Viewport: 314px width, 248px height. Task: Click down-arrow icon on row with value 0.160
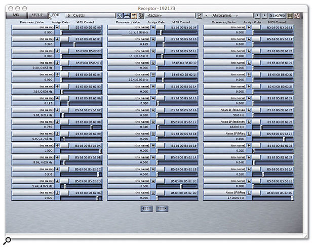(153, 39)
